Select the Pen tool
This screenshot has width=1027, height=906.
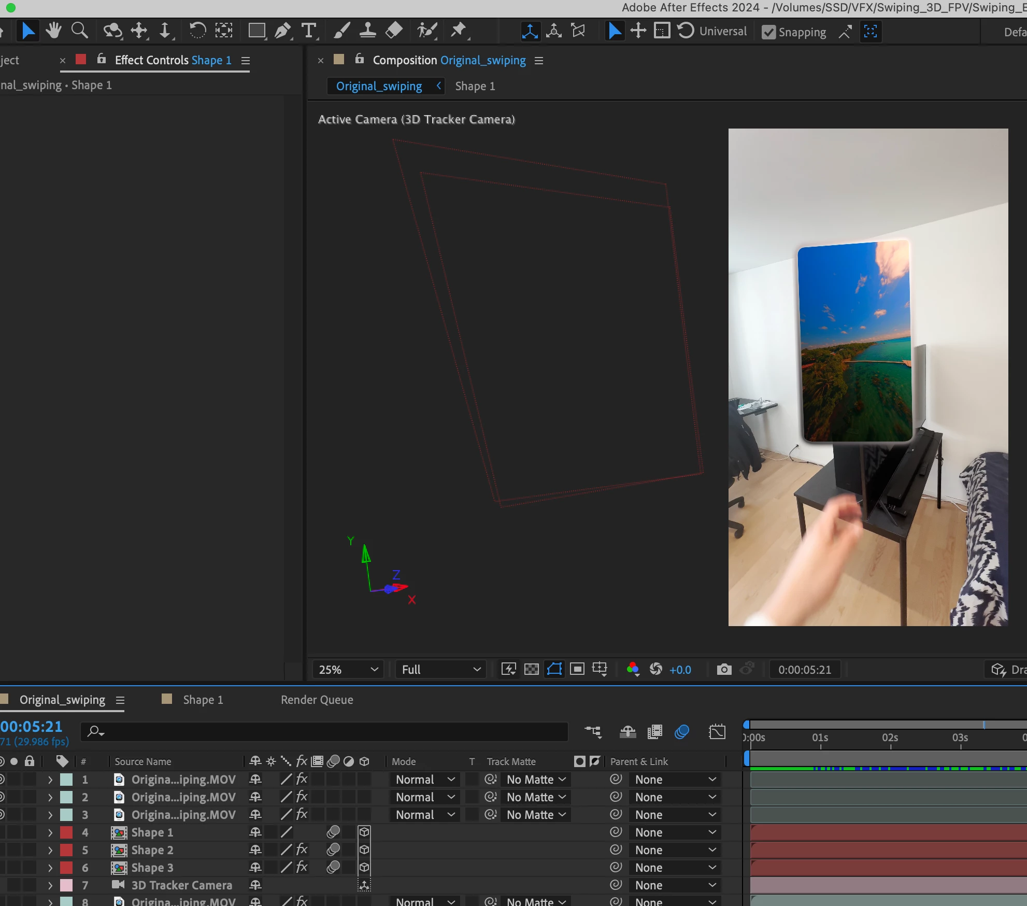point(282,31)
